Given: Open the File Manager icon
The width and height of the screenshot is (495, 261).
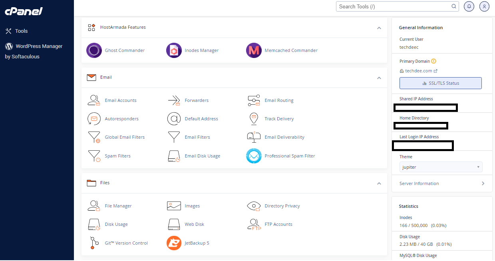Looking at the screenshot, I should tap(94, 206).
